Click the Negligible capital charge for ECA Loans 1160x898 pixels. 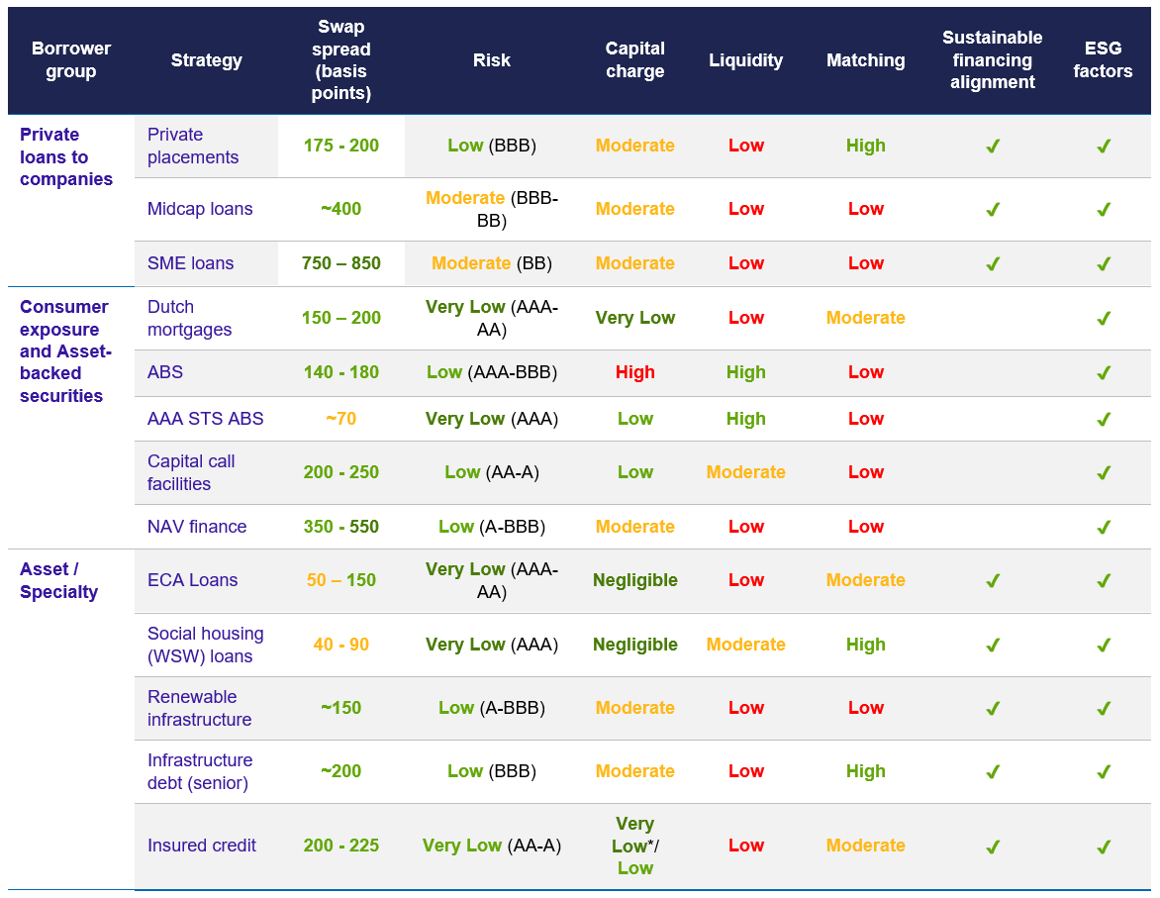(x=635, y=580)
